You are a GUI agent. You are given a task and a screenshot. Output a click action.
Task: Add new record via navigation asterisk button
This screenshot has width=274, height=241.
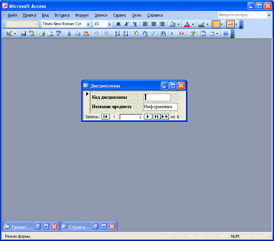pyautogui.click(x=165, y=117)
